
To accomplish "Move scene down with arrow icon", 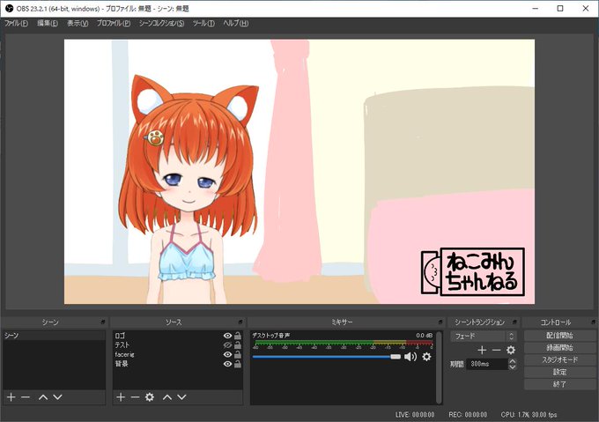I will [57, 397].
